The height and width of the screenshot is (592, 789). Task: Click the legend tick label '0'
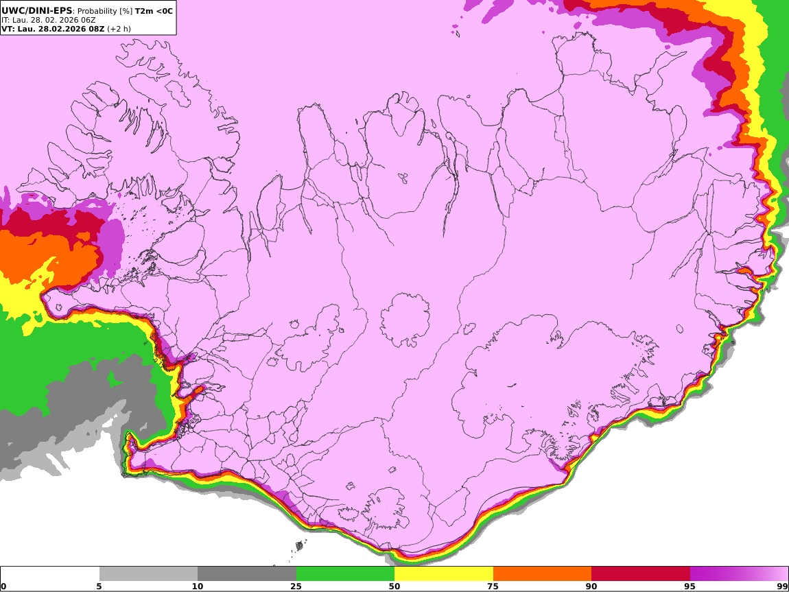click(4, 586)
